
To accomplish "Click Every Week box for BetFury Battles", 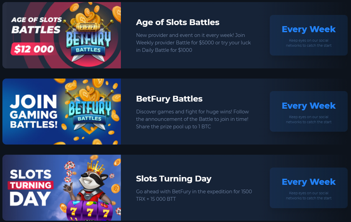I will pyautogui.click(x=308, y=111).
